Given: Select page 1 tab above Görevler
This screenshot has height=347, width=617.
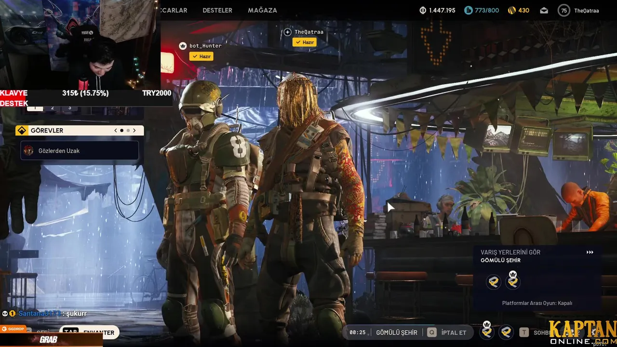Looking at the screenshot, I should [x=35, y=108].
